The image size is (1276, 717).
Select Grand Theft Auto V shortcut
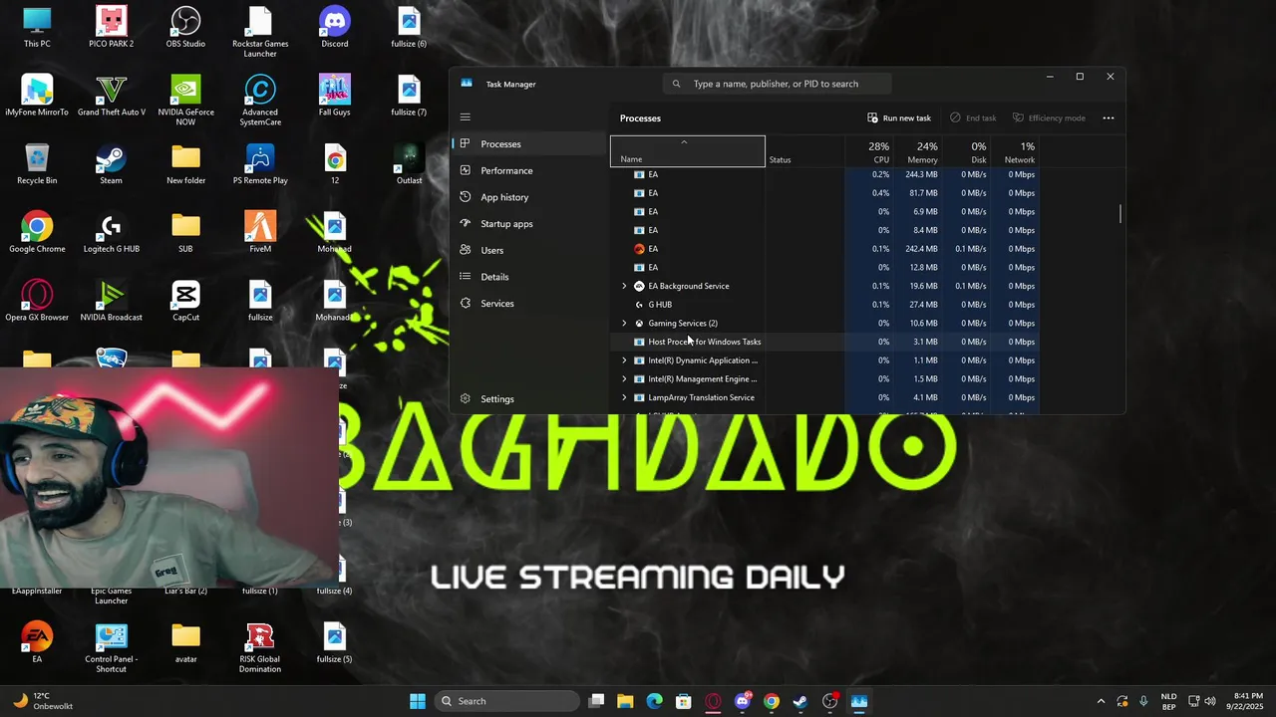tap(111, 96)
